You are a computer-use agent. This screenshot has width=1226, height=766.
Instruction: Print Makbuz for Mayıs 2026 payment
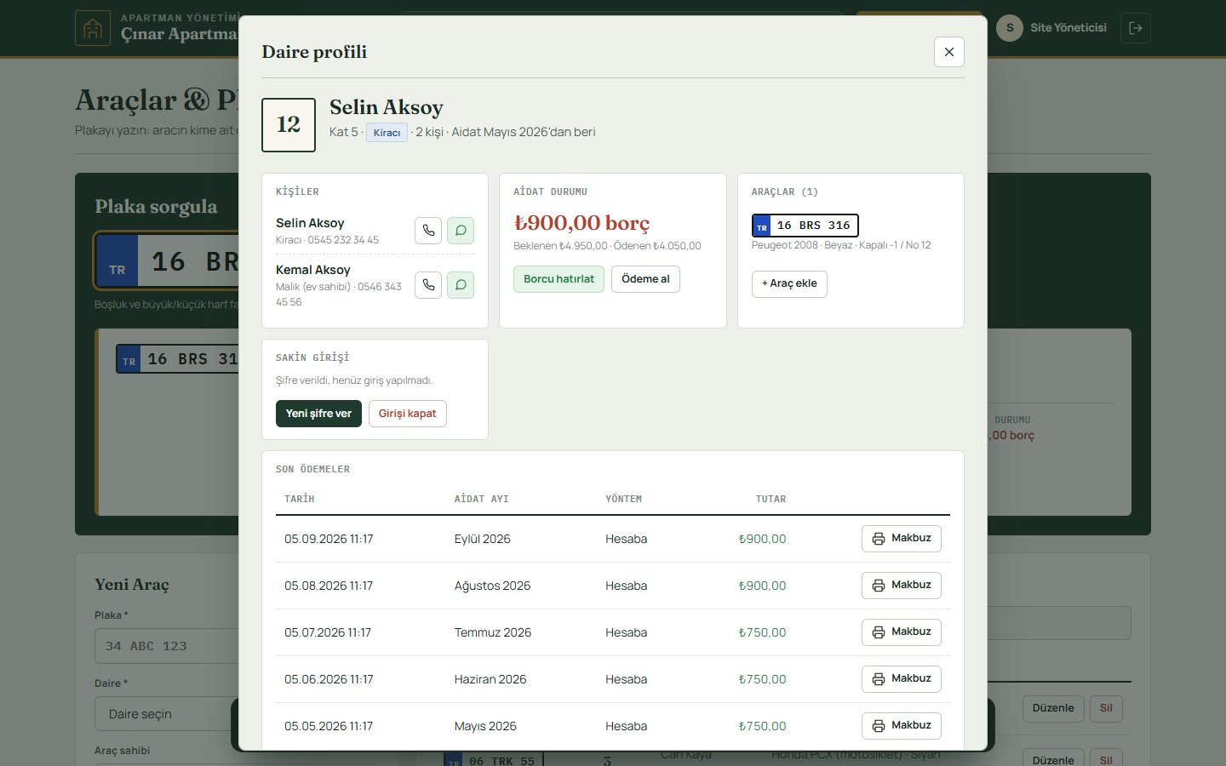pos(902,726)
